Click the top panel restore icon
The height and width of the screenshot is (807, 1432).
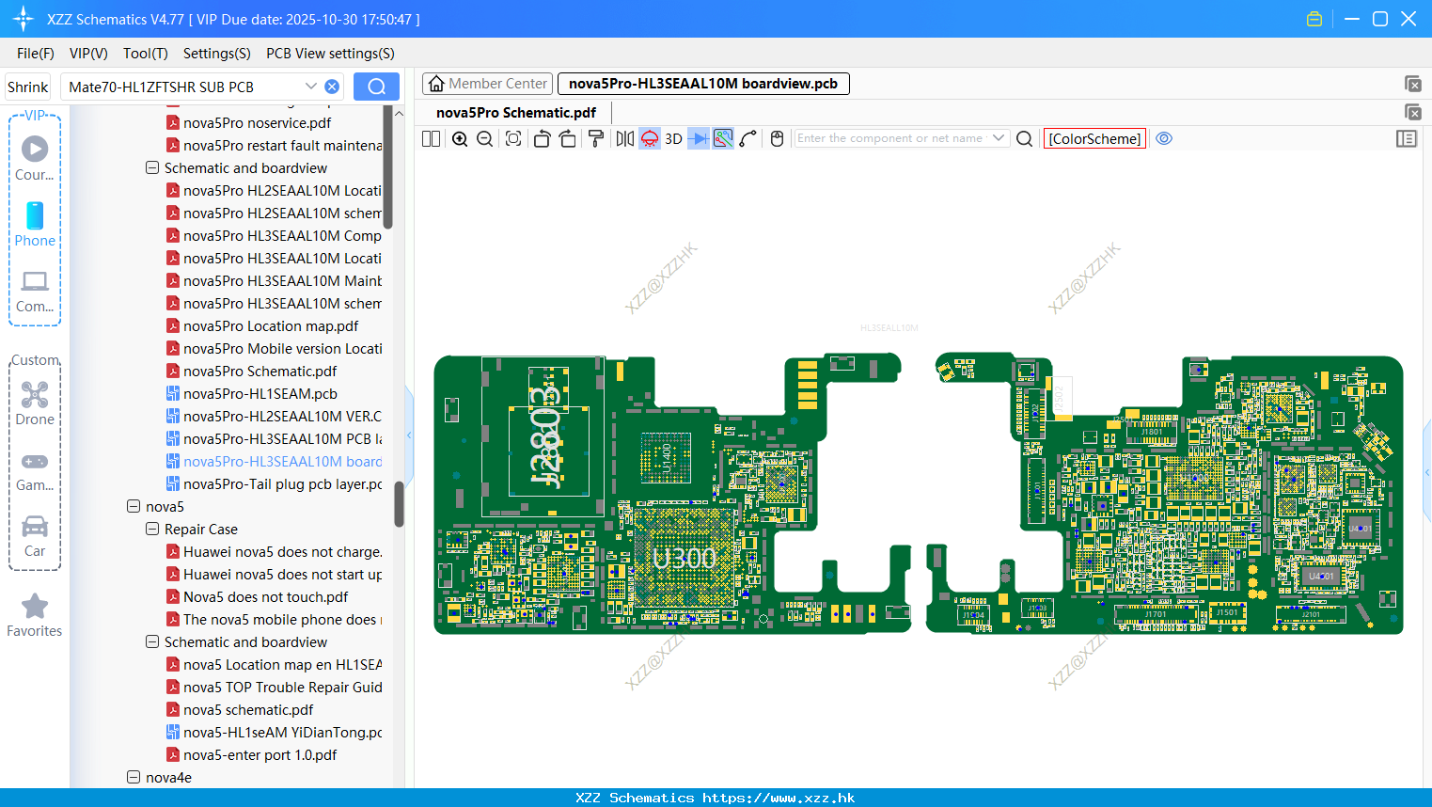pyautogui.click(x=1412, y=84)
